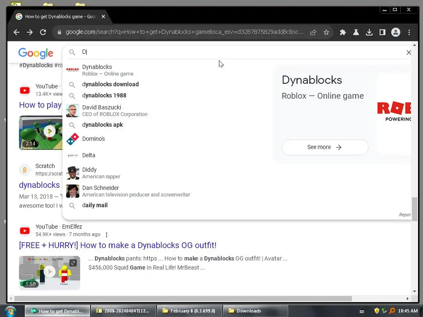The height and width of the screenshot is (317, 423).
Task: Click YouTube icon beside EmElfez result
Action: pyautogui.click(x=24, y=230)
